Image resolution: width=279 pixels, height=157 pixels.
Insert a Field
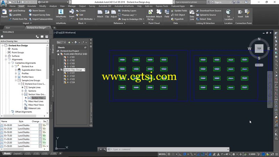tap(167, 14)
